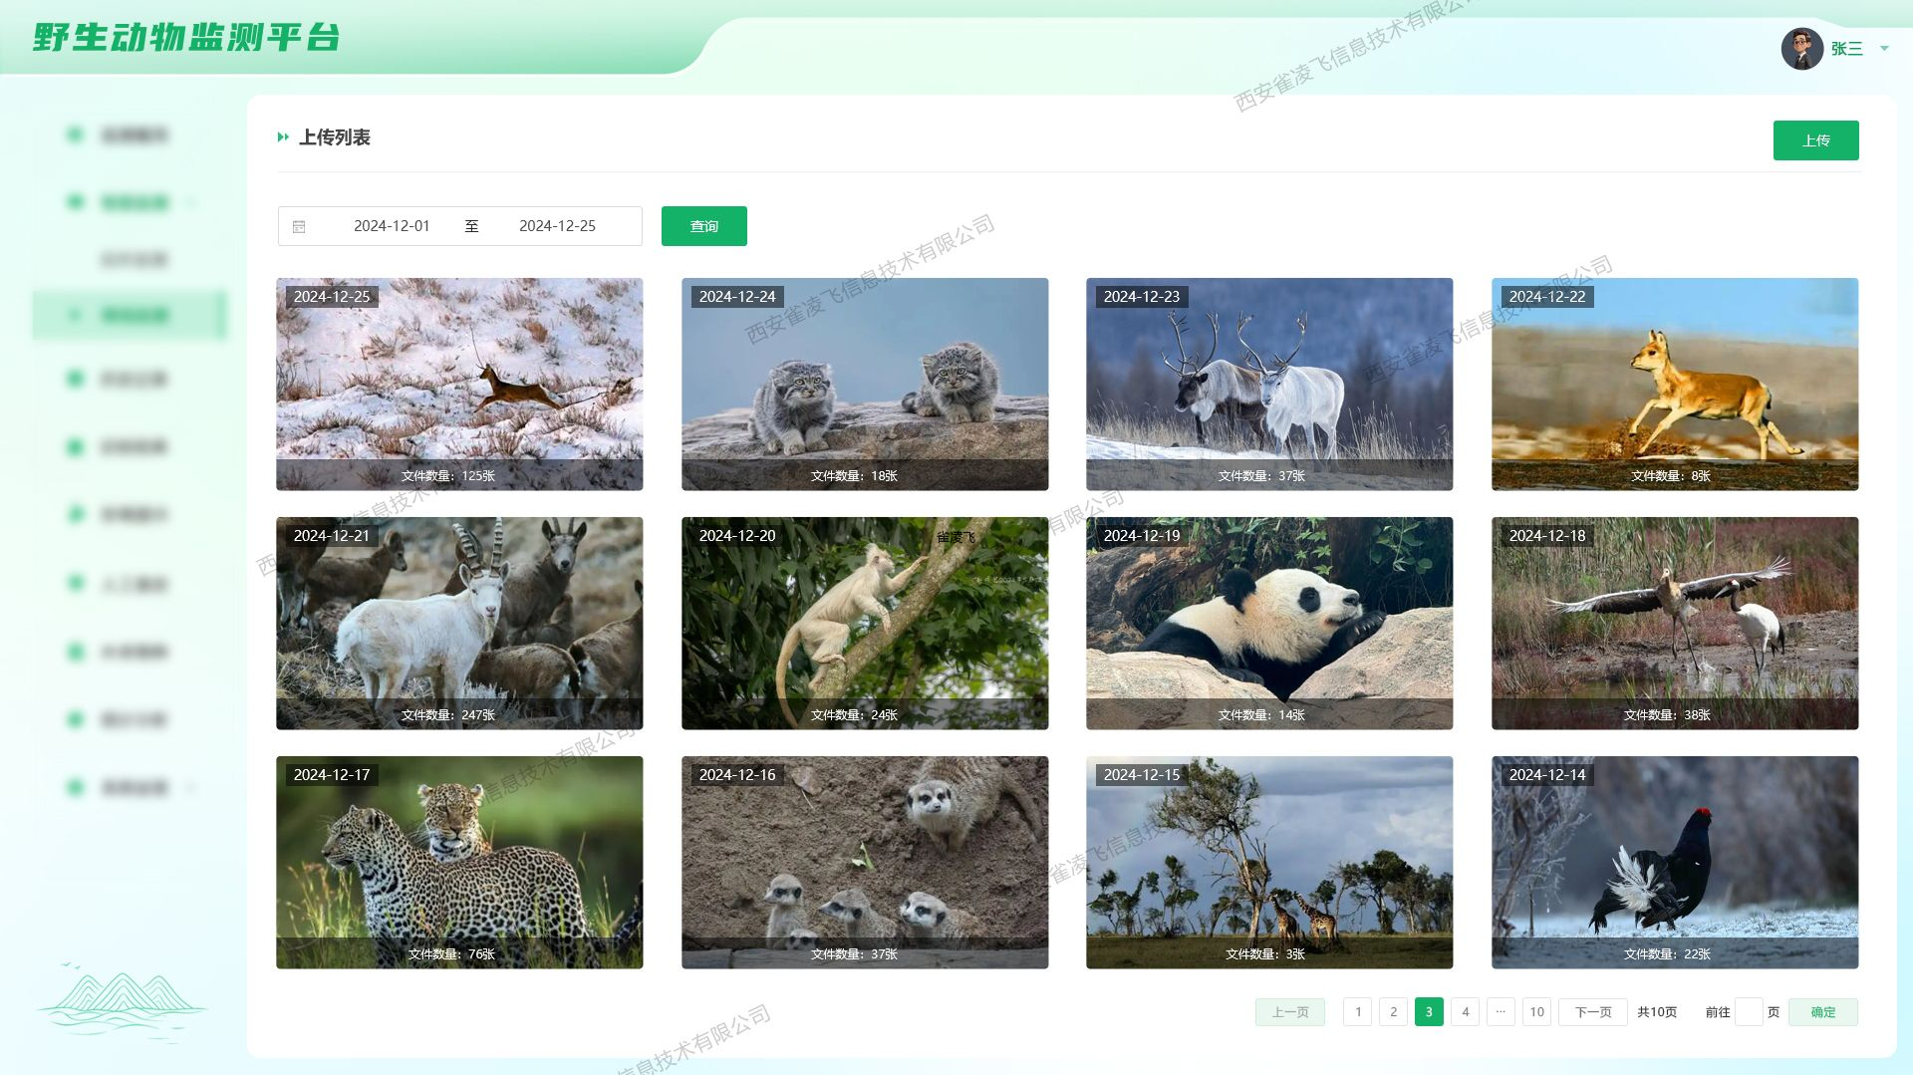Go to the next page with 下一页

[1592, 1012]
